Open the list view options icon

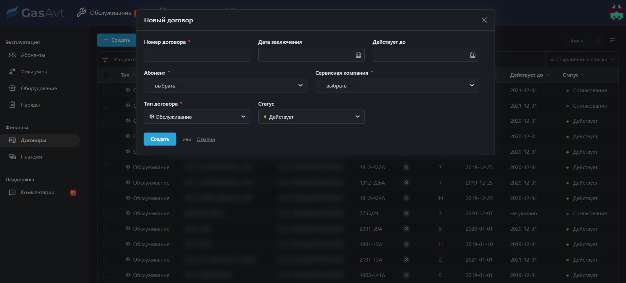tap(613, 40)
